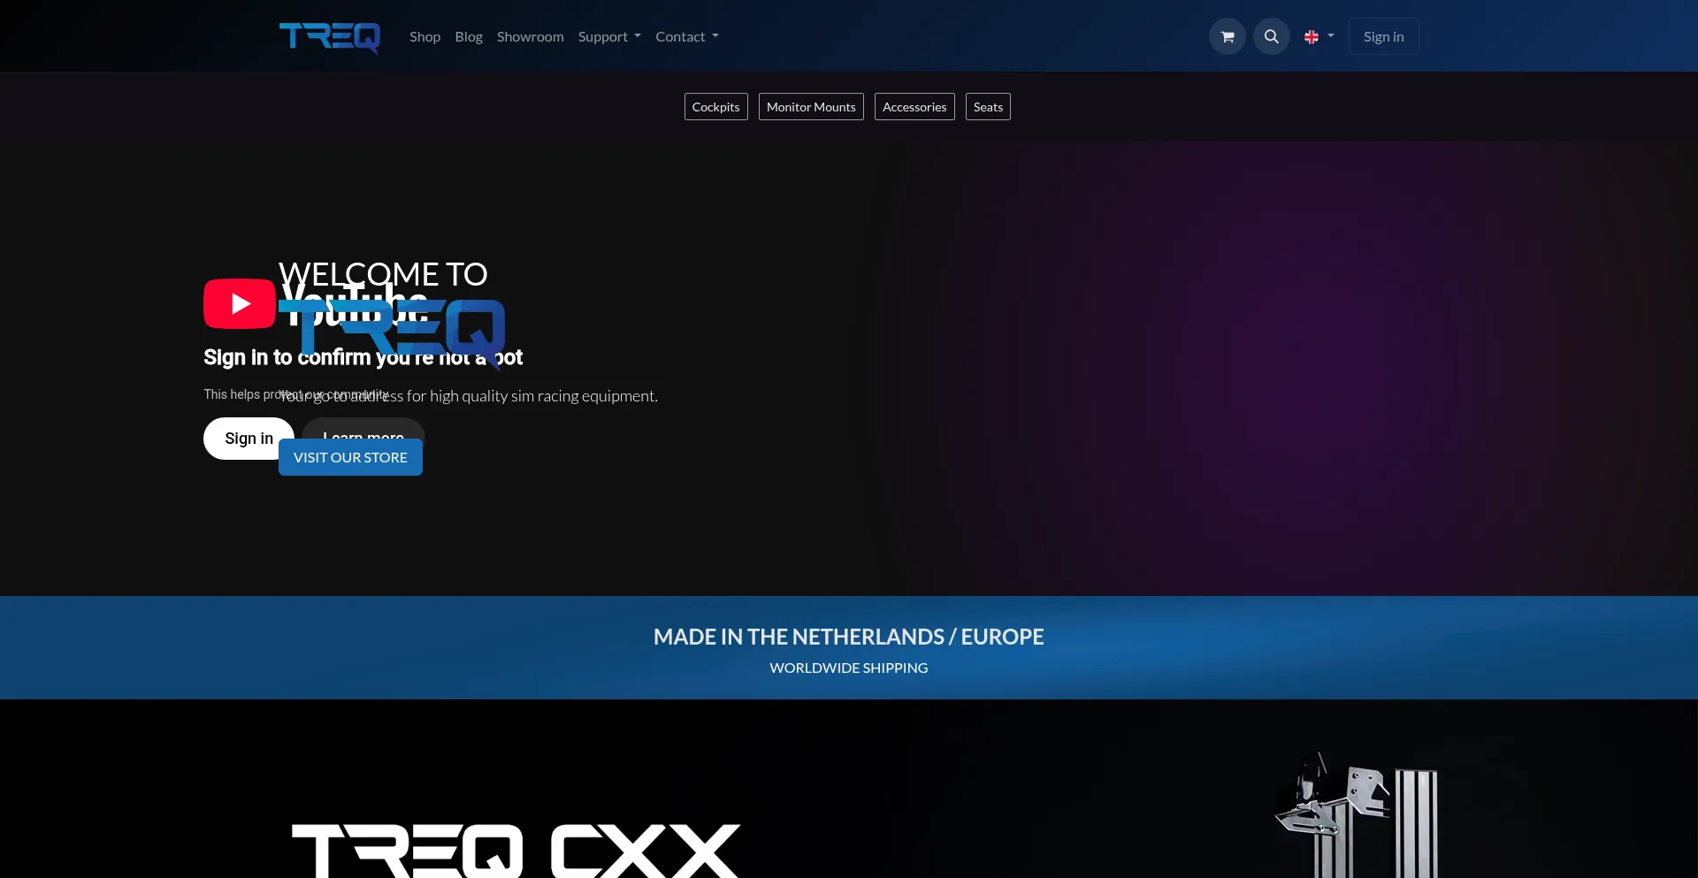Open the site search
Screen dimensions: 1698x878
(1272, 36)
